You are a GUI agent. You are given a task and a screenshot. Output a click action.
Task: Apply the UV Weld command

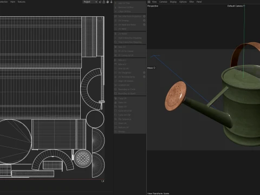click(130, 29)
